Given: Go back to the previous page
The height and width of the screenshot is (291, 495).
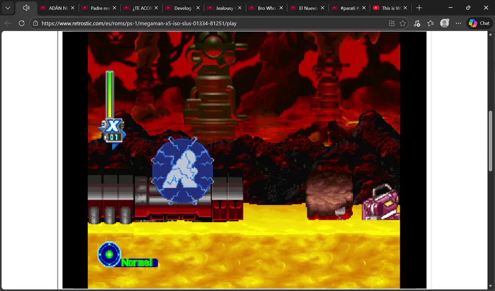Looking at the screenshot, I should [8, 23].
